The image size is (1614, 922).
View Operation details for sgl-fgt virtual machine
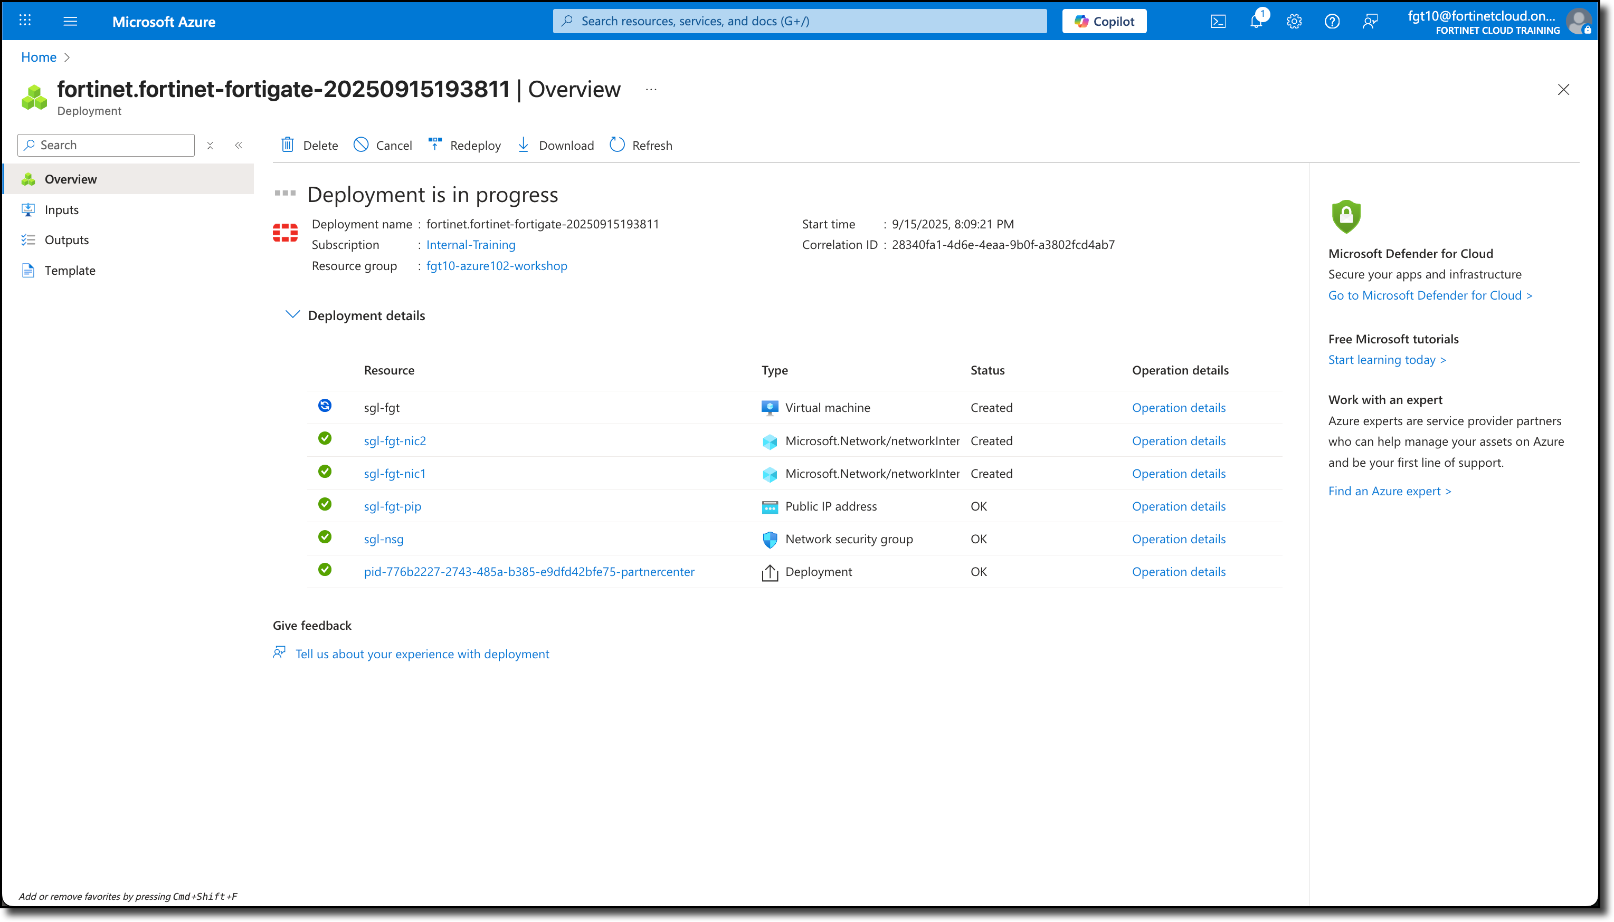(1178, 407)
